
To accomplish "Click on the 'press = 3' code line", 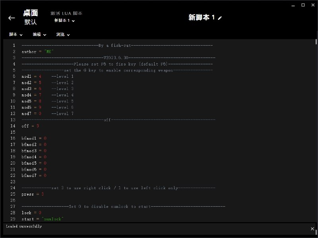I will (x=33, y=194).
